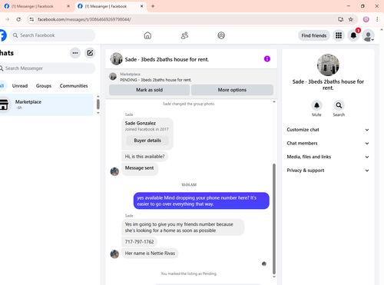Open the account profile avatar menu

pos(369,35)
